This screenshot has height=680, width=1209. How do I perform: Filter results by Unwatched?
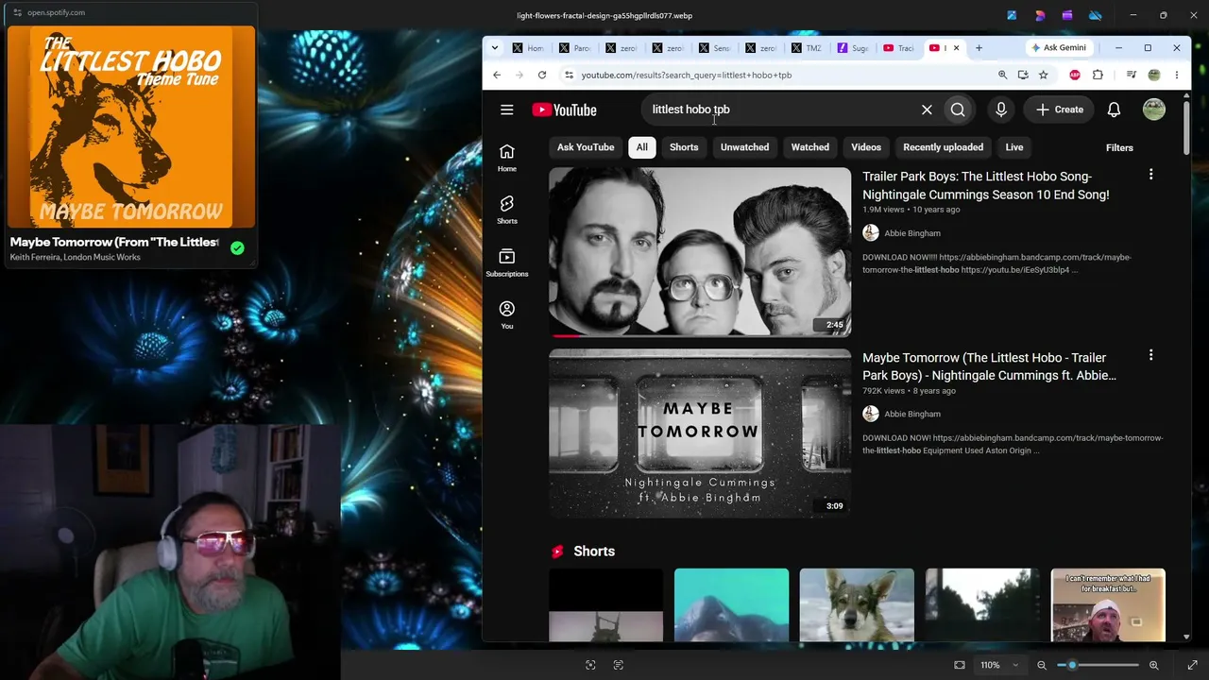pyautogui.click(x=744, y=147)
